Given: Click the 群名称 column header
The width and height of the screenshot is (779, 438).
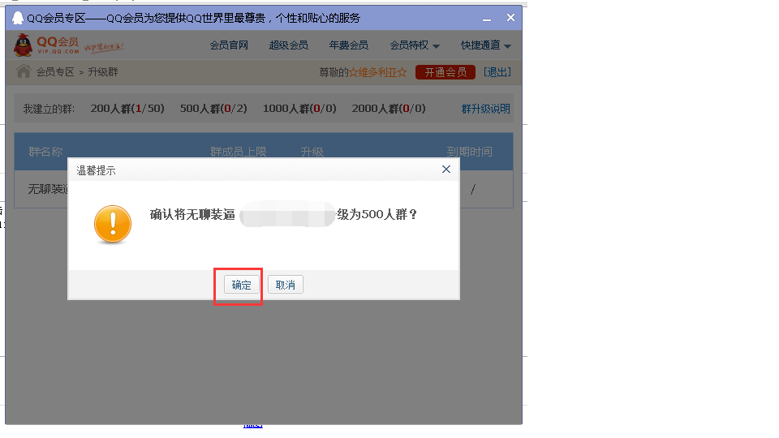Looking at the screenshot, I should tap(45, 152).
